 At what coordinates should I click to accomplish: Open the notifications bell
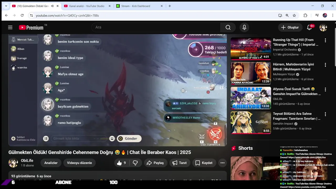pyautogui.click(x=309, y=27)
